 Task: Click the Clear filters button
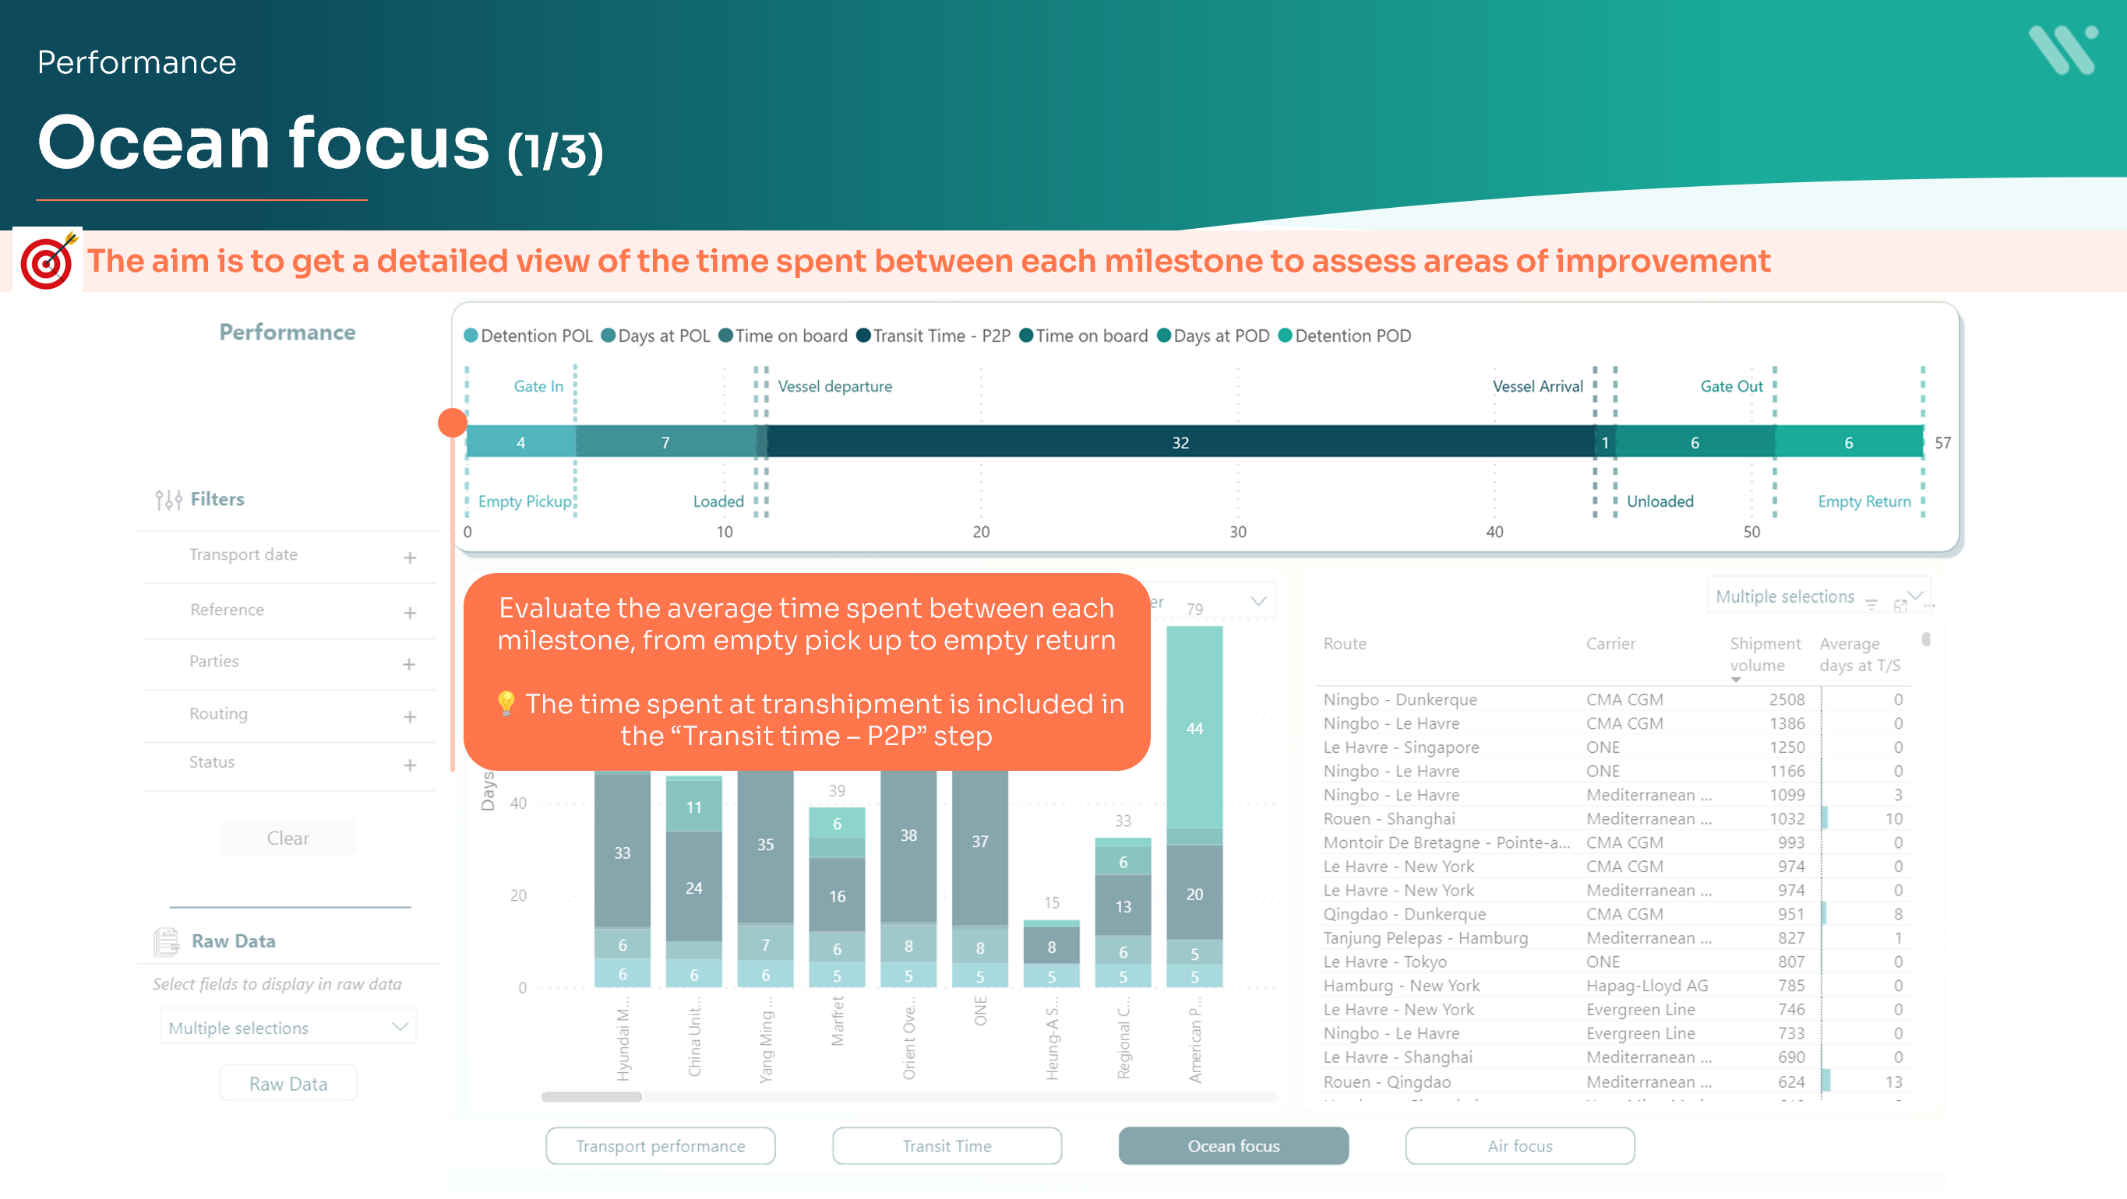(287, 838)
